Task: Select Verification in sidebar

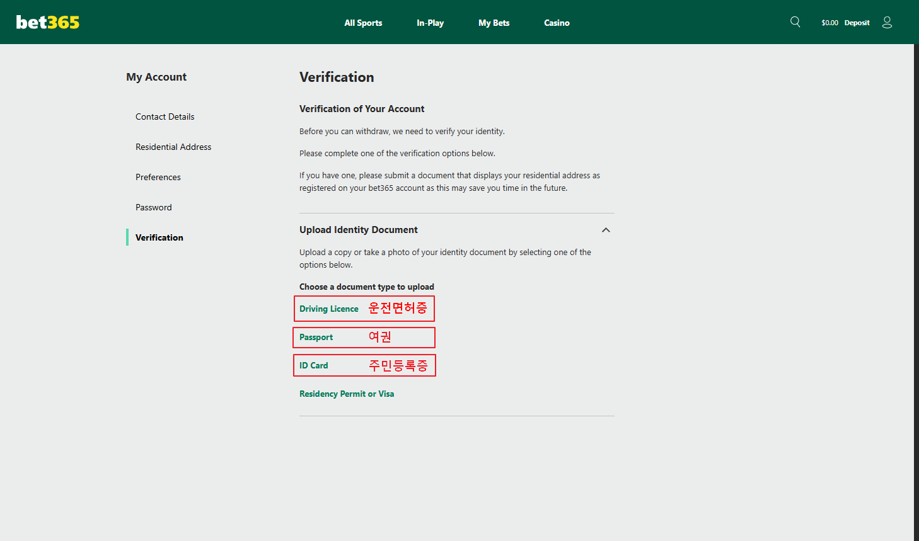Action: point(159,237)
